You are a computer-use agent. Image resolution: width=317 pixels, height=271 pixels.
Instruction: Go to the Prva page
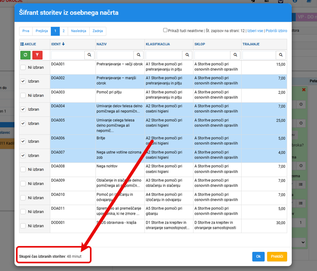(26, 31)
